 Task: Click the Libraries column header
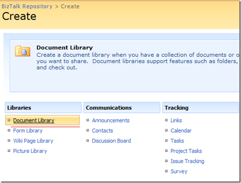coord(19,108)
